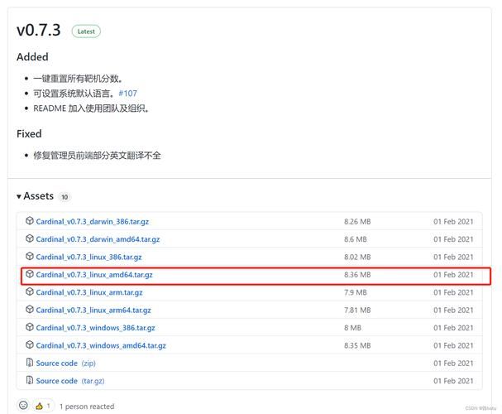
Task: Click package icon beside linux_386 asset
Action: [x=30, y=256]
